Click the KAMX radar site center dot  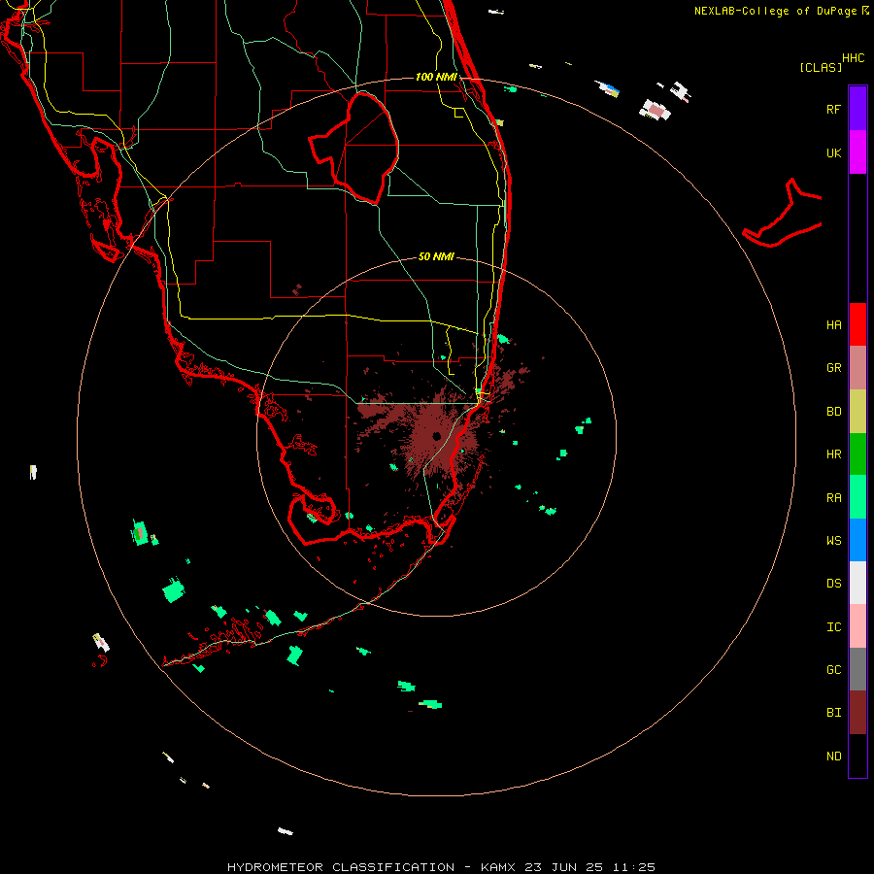[436, 436]
